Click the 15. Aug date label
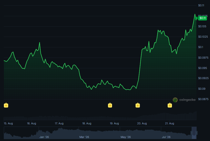Screen dimensions: 210x141 click(8, 123)
